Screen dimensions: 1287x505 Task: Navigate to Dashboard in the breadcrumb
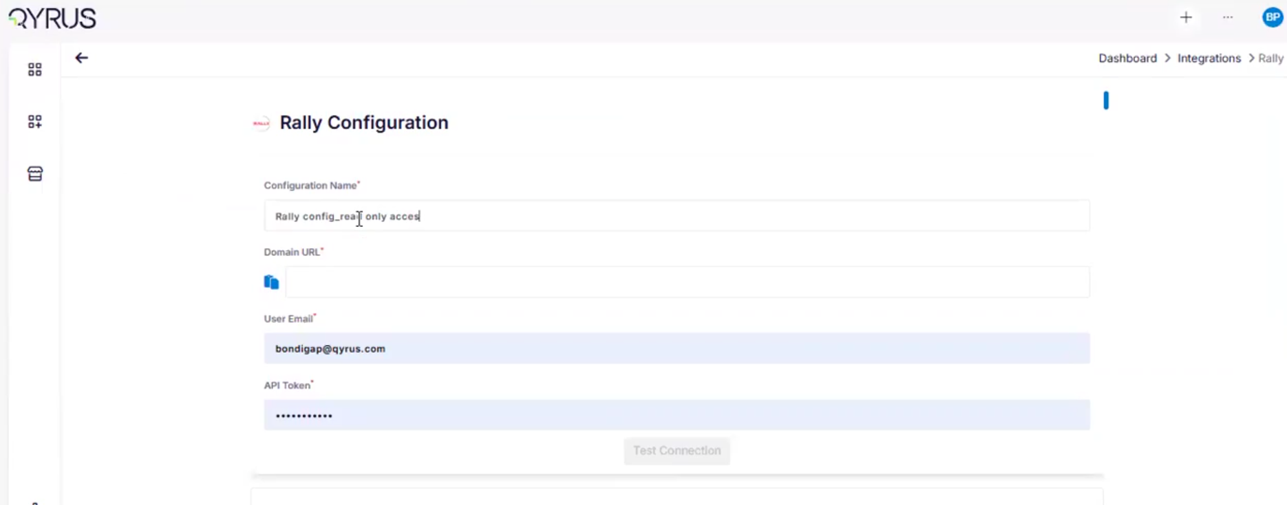click(x=1127, y=58)
